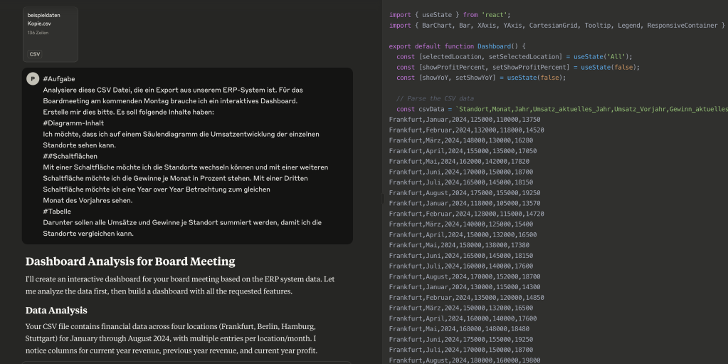Viewport: 728px width, 364px height.
Task: Click the selectedLocation useState code line
Action: [515, 57]
